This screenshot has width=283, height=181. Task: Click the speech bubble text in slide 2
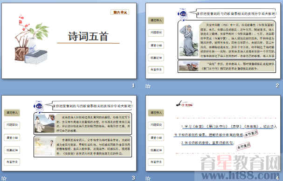tap(236, 13)
